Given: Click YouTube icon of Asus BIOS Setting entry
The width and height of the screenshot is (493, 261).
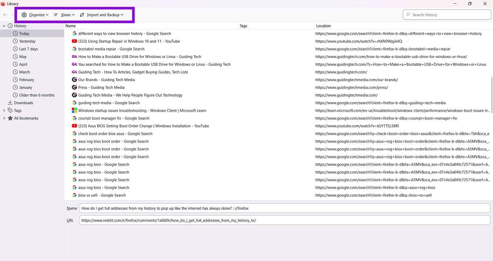Looking at the screenshot, I should tap(74, 126).
